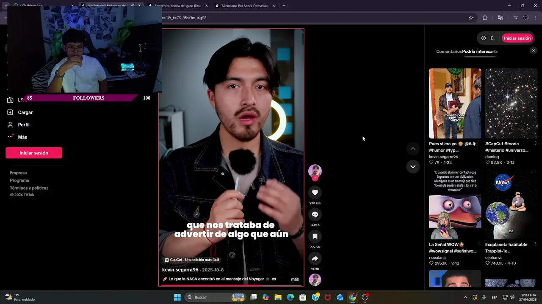Expand video description with más
Image resolution: width=542 pixels, height=304 pixels.
click(x=295, y=279)
